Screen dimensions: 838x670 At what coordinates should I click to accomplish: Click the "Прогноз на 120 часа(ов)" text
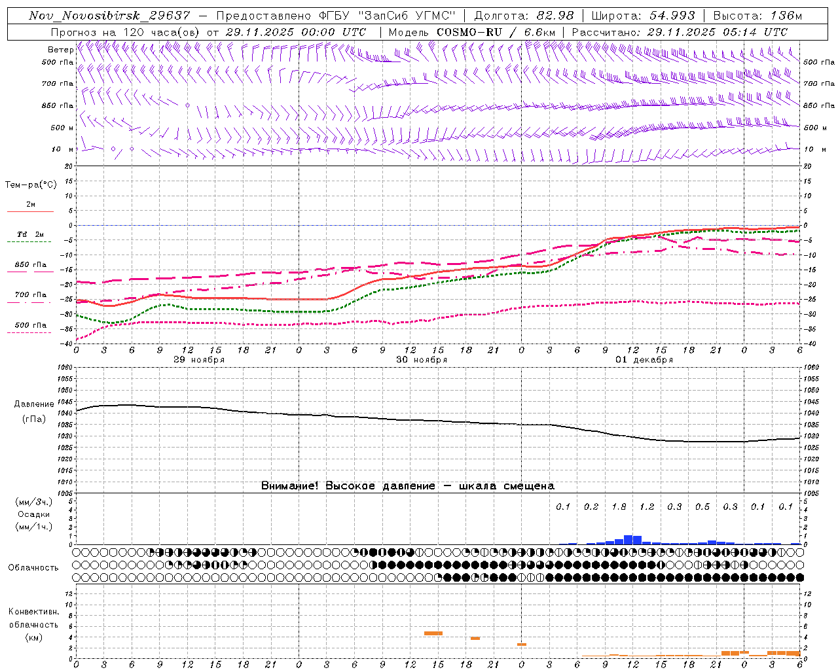126,32
